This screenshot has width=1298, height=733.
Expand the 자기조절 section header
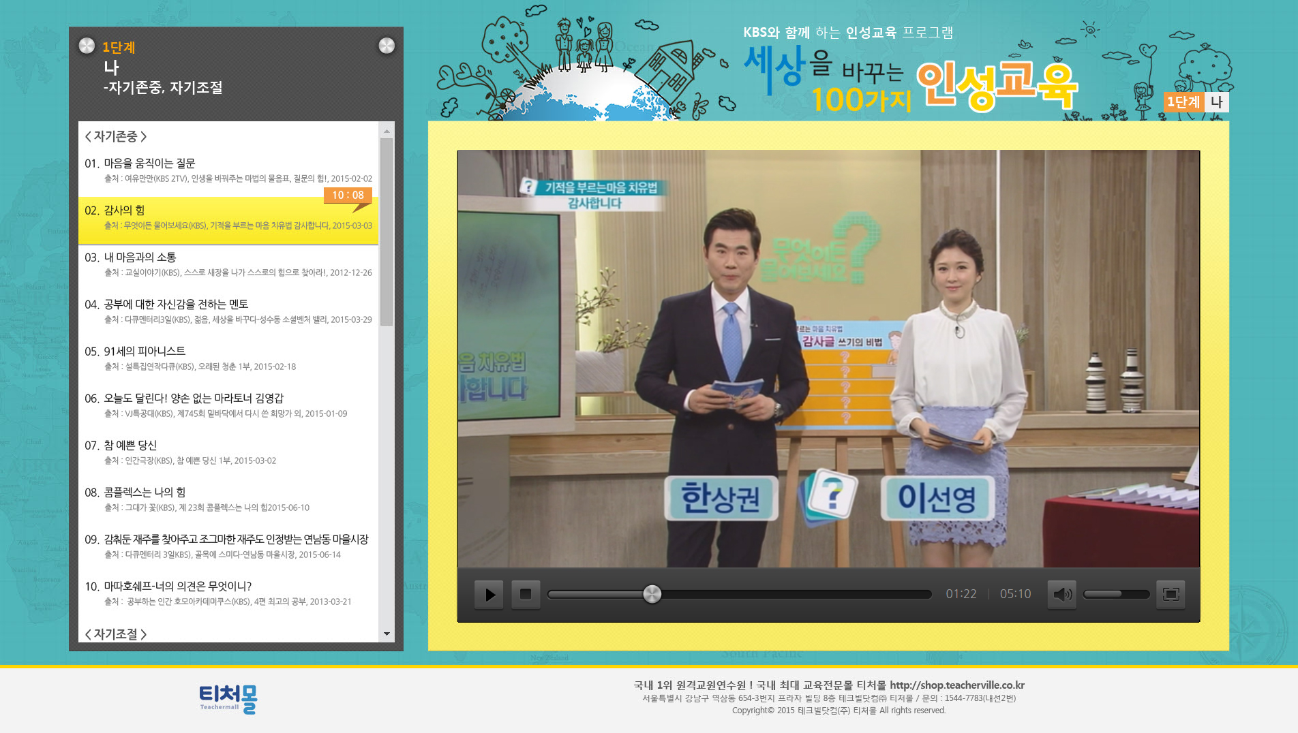point(116,634)
